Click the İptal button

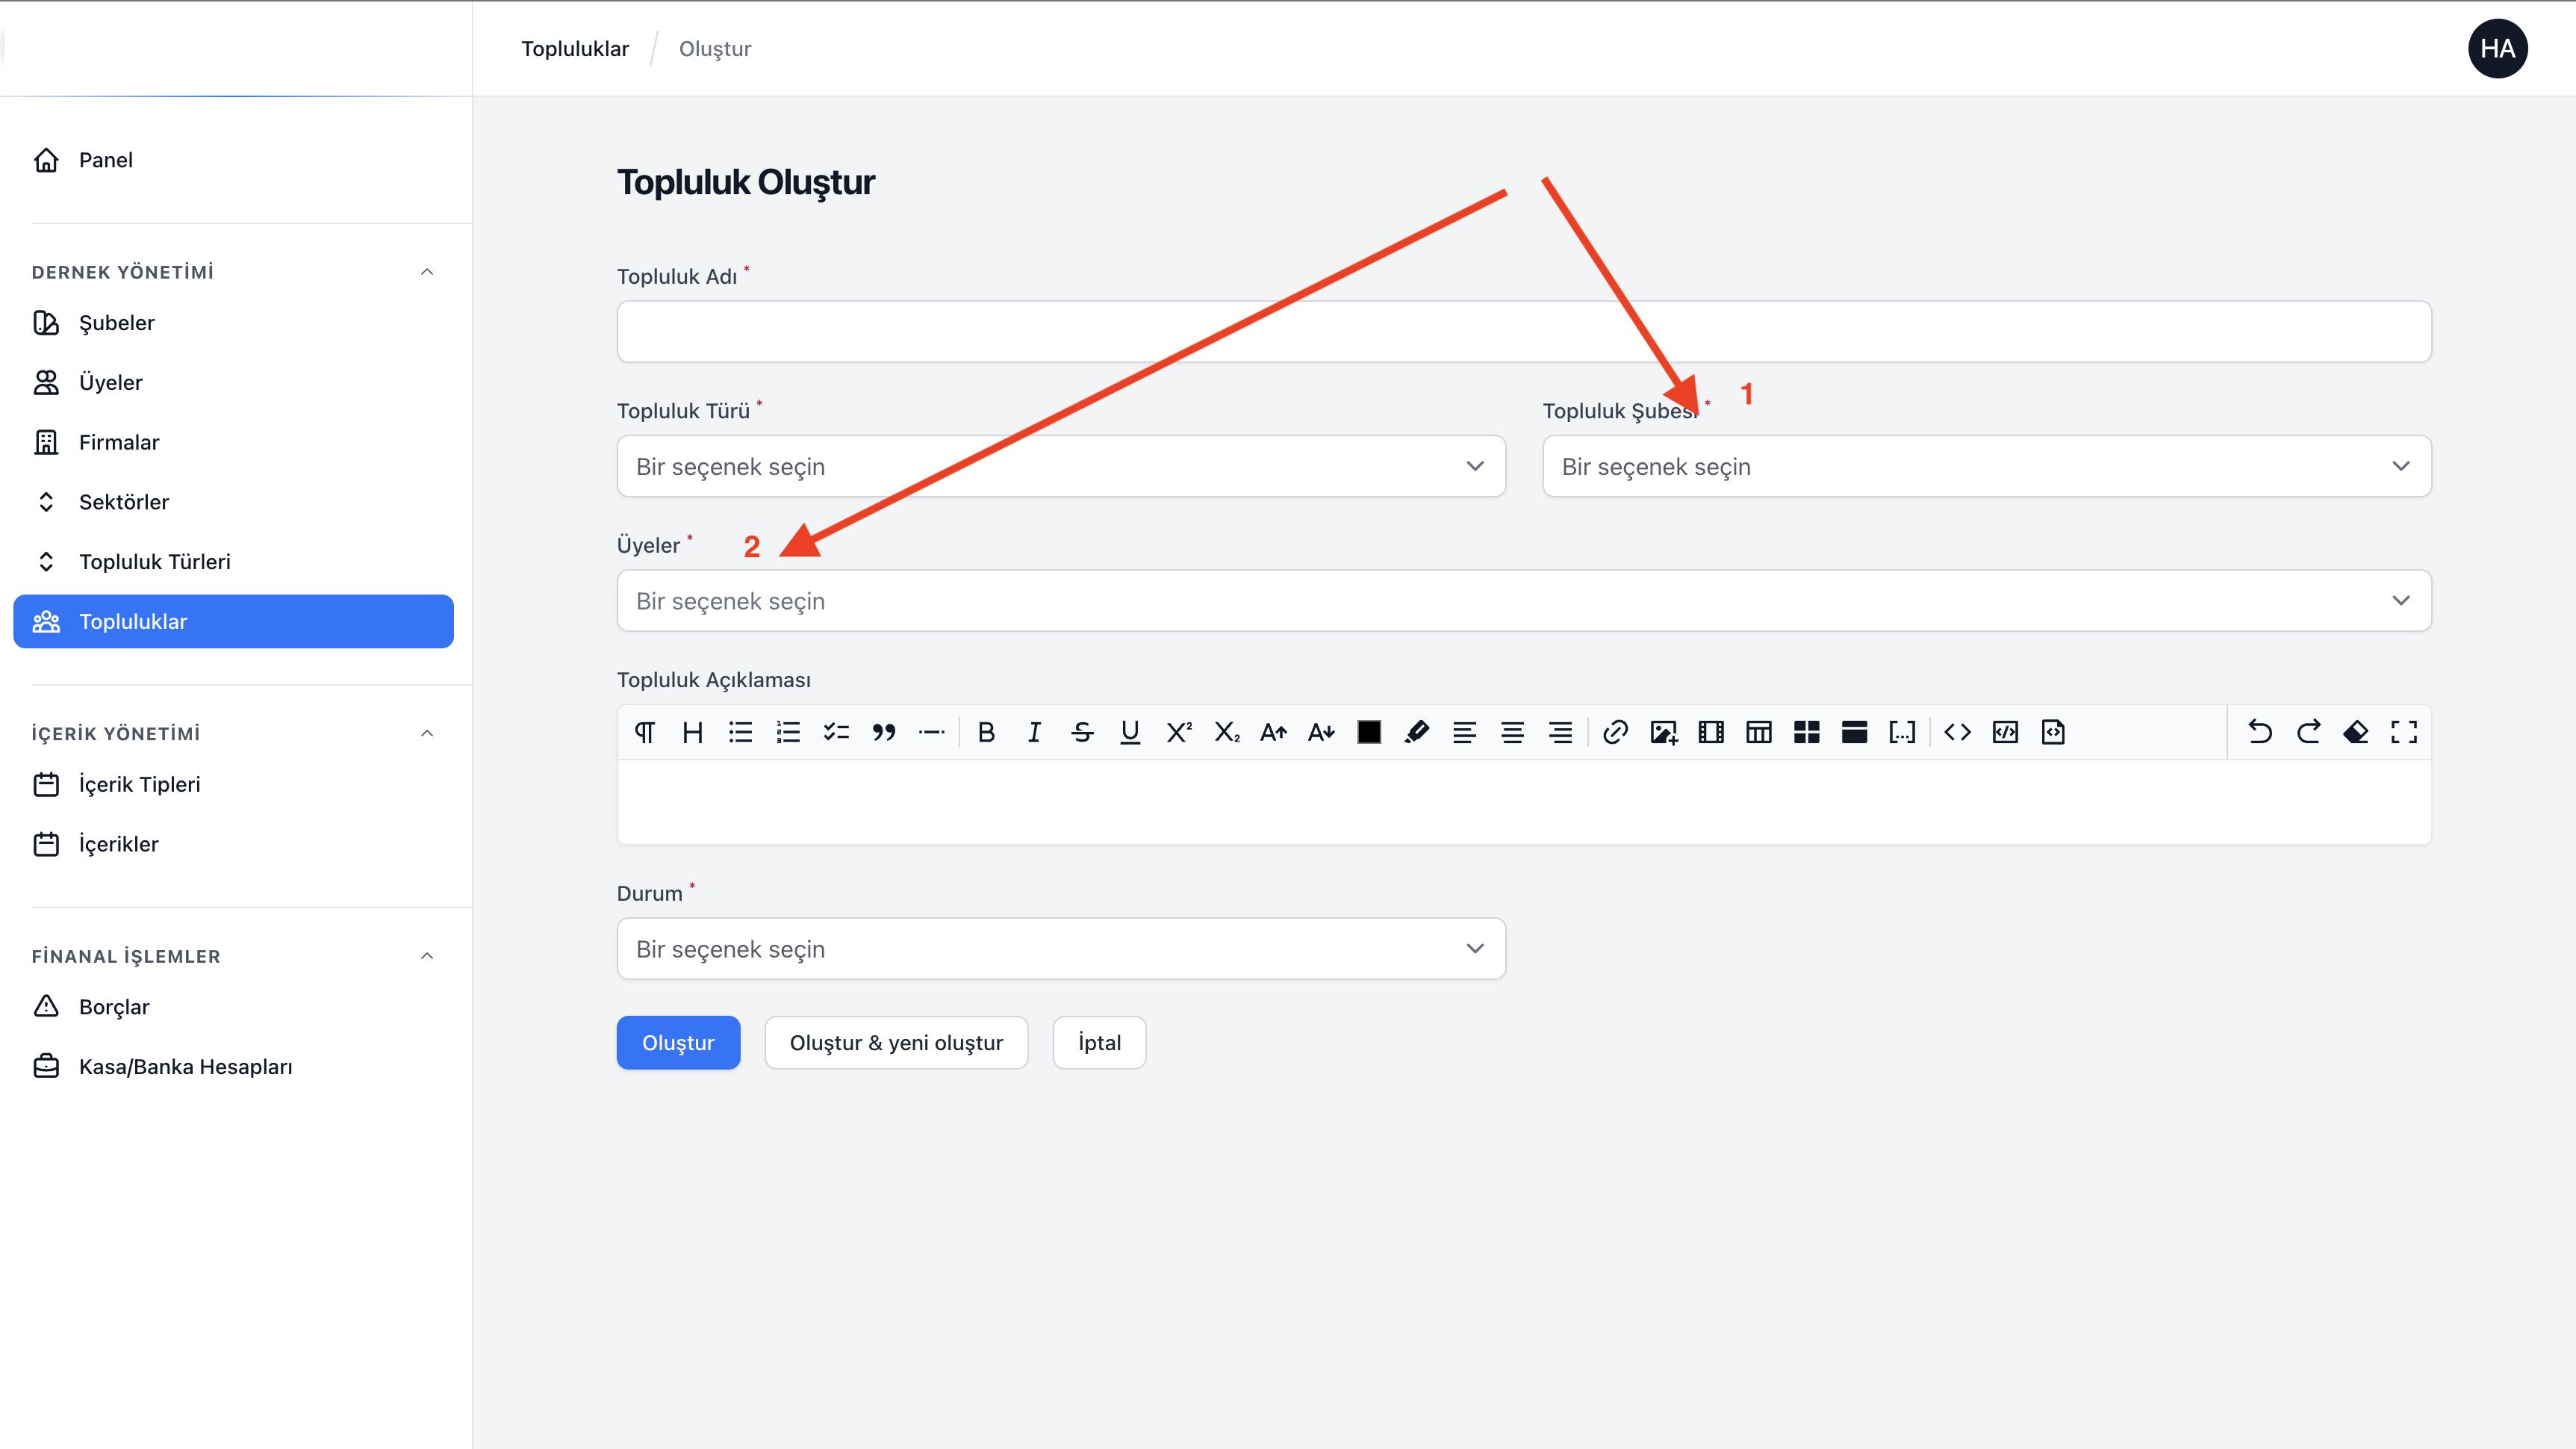[x=1099, y=1043]
